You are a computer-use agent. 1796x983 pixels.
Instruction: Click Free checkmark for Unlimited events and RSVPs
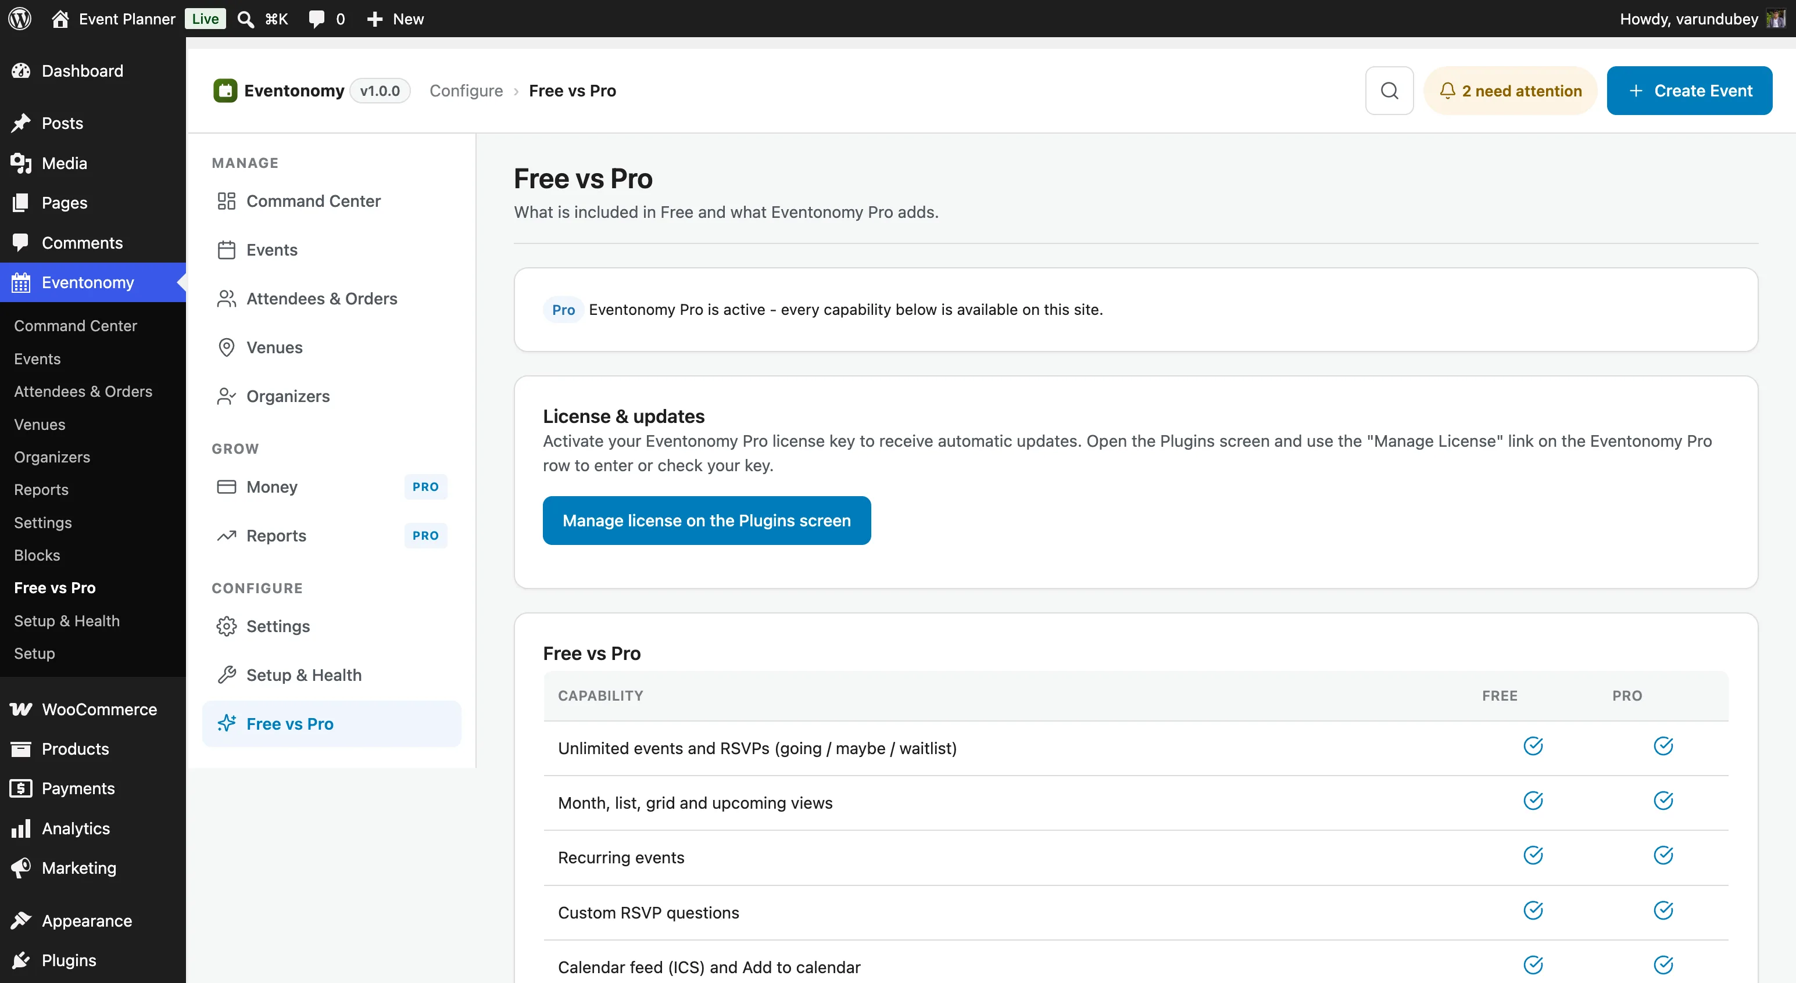(x=1533, y=746)
